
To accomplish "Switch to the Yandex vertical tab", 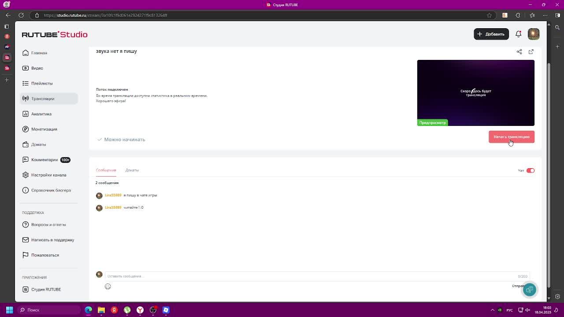I will 7,37.
